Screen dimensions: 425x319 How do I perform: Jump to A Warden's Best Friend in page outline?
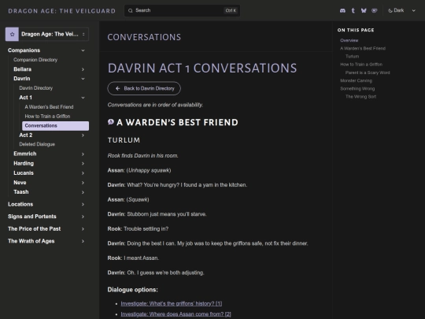363,48
